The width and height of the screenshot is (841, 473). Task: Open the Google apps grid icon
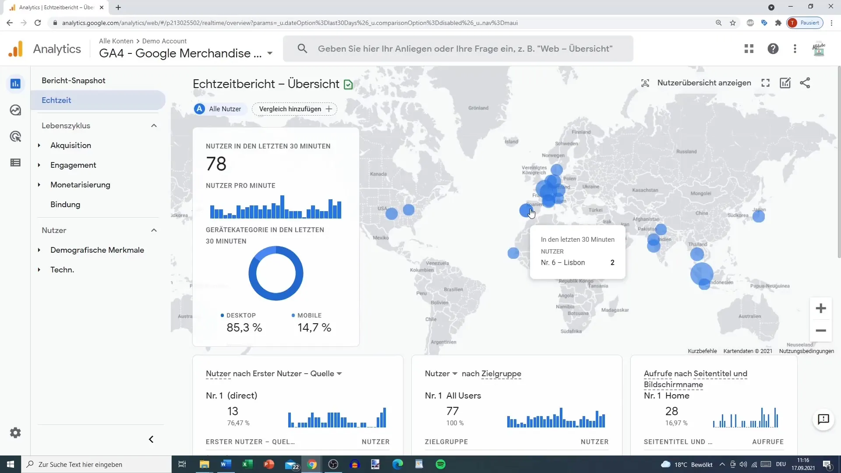click(749, 49)
